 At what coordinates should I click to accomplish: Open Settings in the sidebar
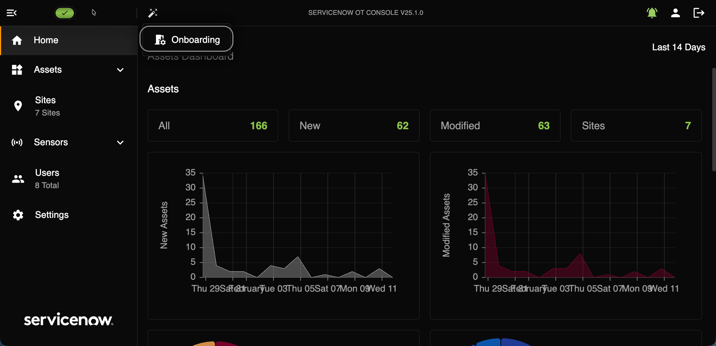[69, 215]
